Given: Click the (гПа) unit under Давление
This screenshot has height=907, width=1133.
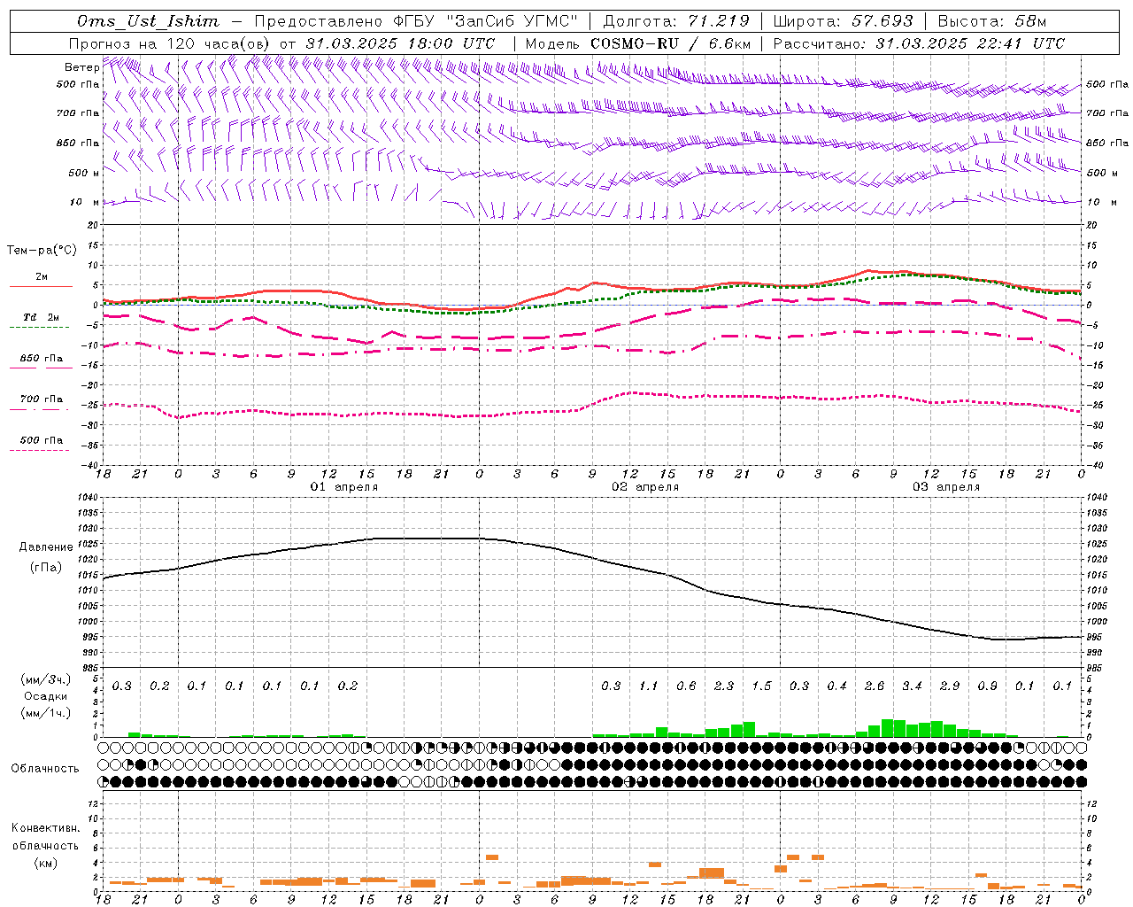Looking at the screenshot, I should (x=46, y=568).
